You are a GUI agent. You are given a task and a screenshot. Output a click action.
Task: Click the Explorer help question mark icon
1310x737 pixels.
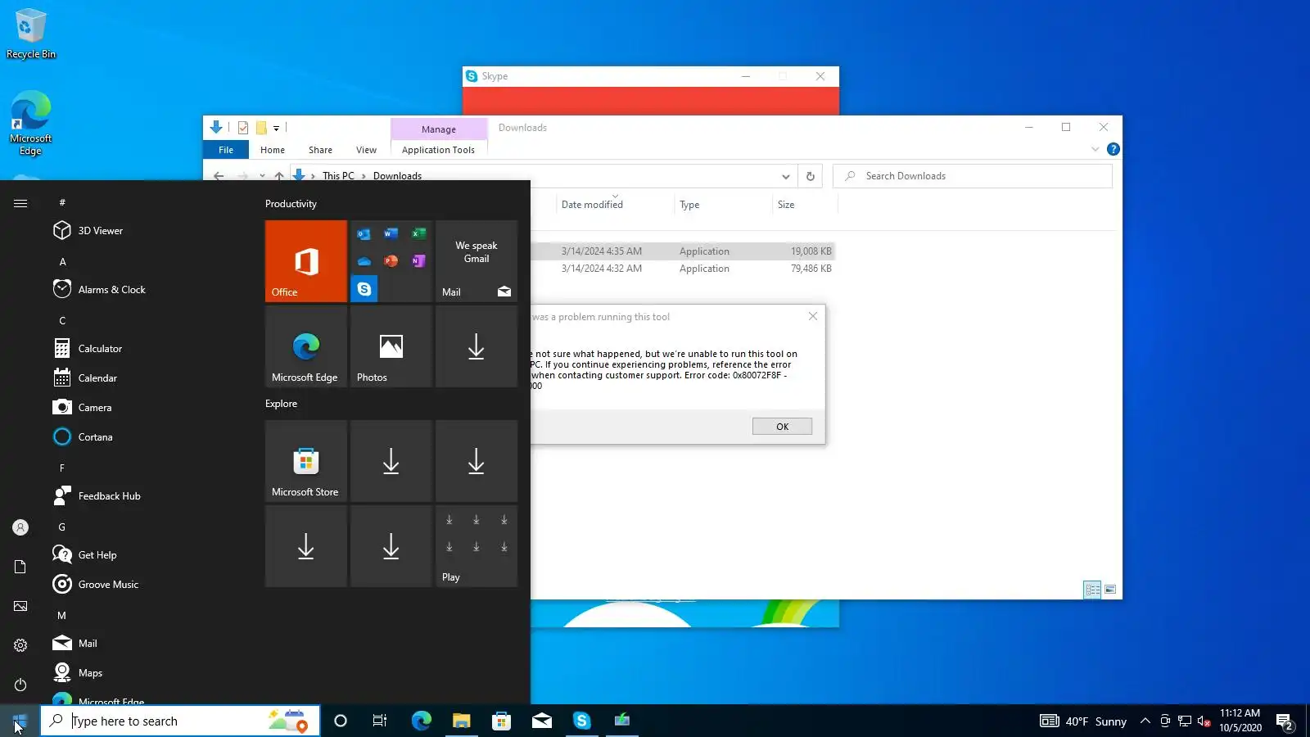1113,149
